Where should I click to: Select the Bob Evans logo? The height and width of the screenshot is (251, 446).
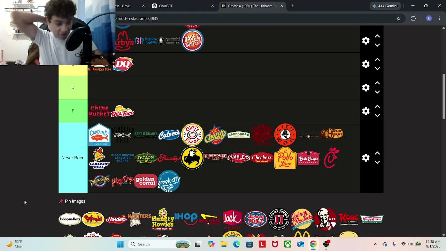(x=308, y=158)
